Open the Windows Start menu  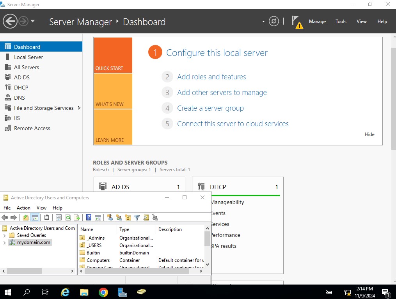(8, 292)
